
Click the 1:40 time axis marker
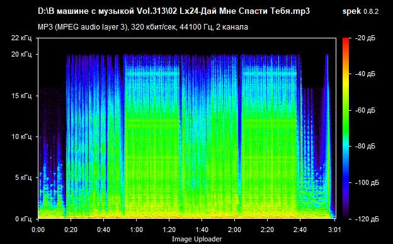tap(202, 230)
